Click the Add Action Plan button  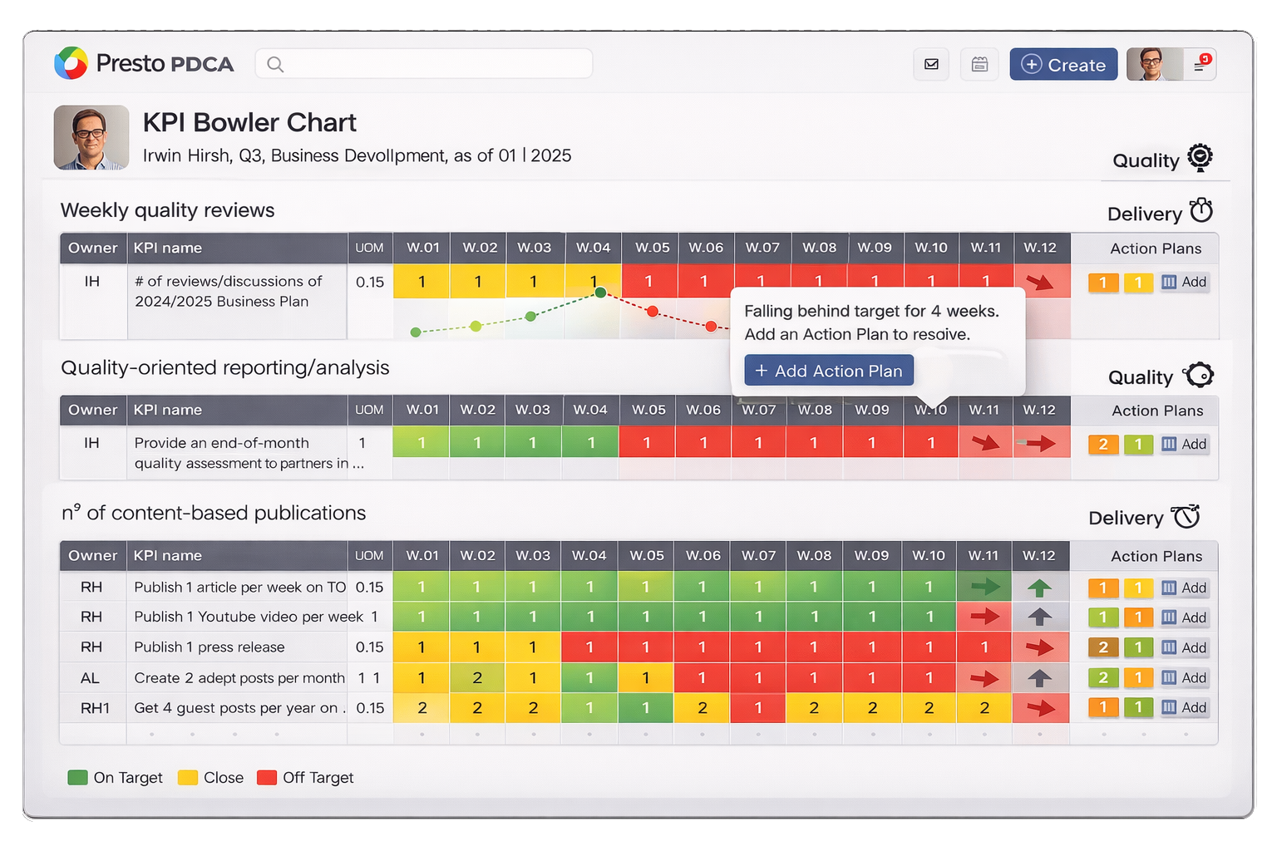[829, 371]
